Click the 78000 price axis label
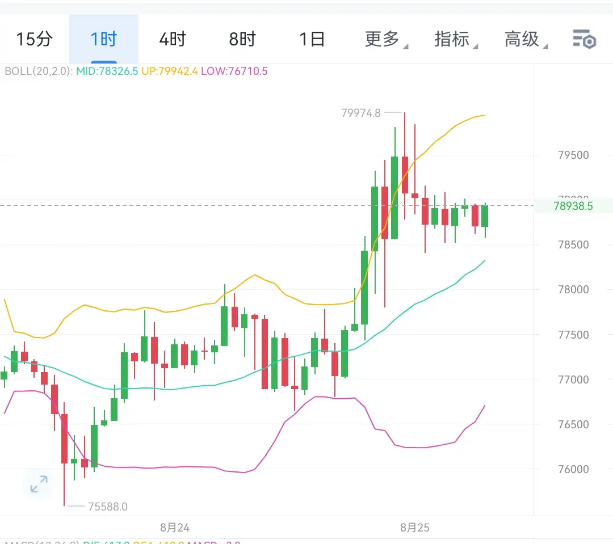Screen dimensions: 613x544 tap(573, 290)
